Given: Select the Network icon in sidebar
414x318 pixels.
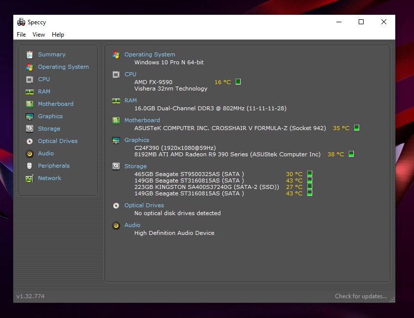Looking at the screenshot, I should [30, 178].
